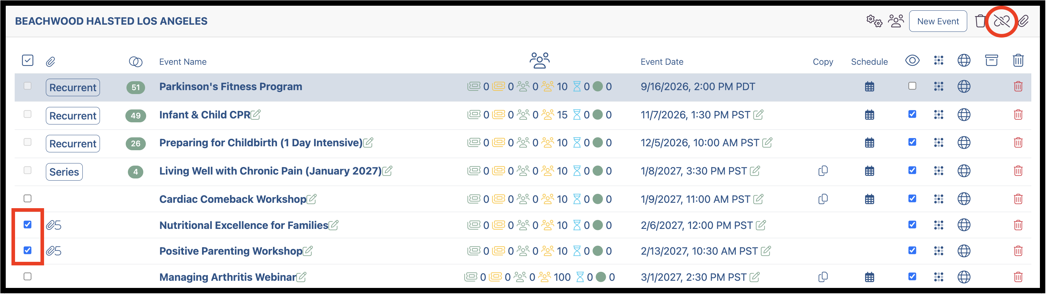Select the Managing Arthritis Webinar row checkbox

[28, 276]
